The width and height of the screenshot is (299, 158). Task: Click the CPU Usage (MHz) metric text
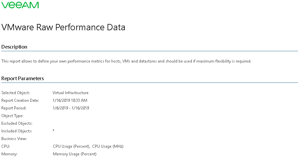tap(108, 146)
